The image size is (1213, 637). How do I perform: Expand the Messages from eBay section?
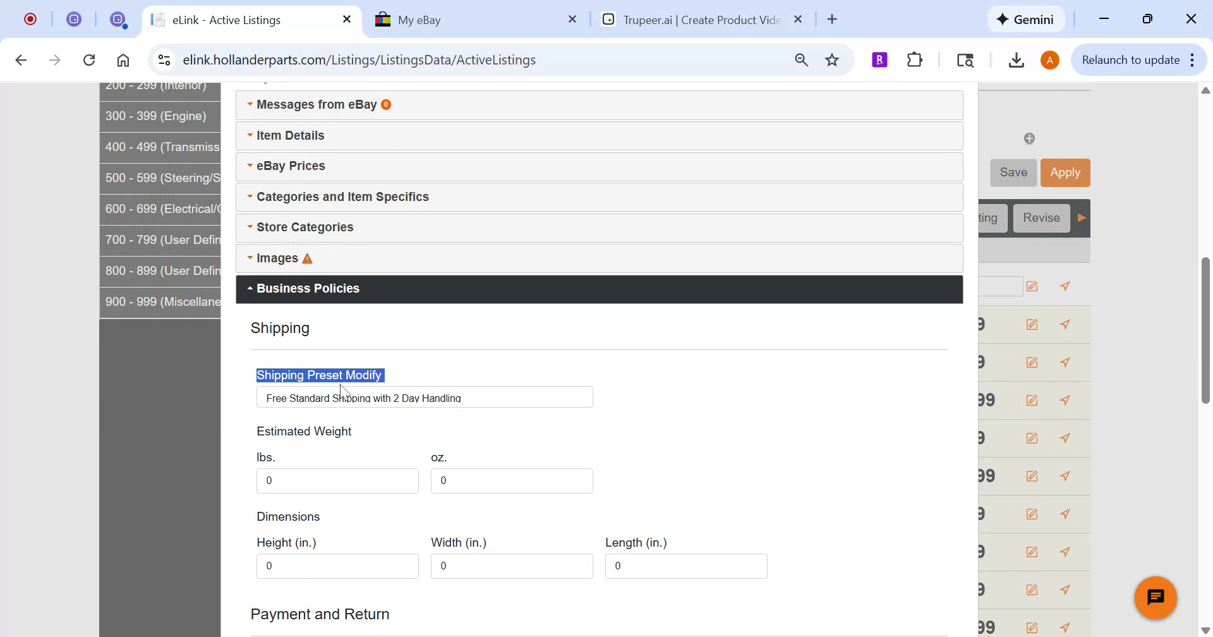tap(317, 105)
